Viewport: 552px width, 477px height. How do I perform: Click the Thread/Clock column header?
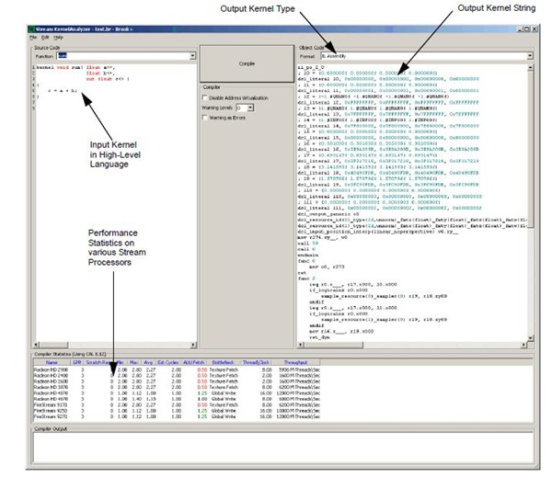(256, 362)
